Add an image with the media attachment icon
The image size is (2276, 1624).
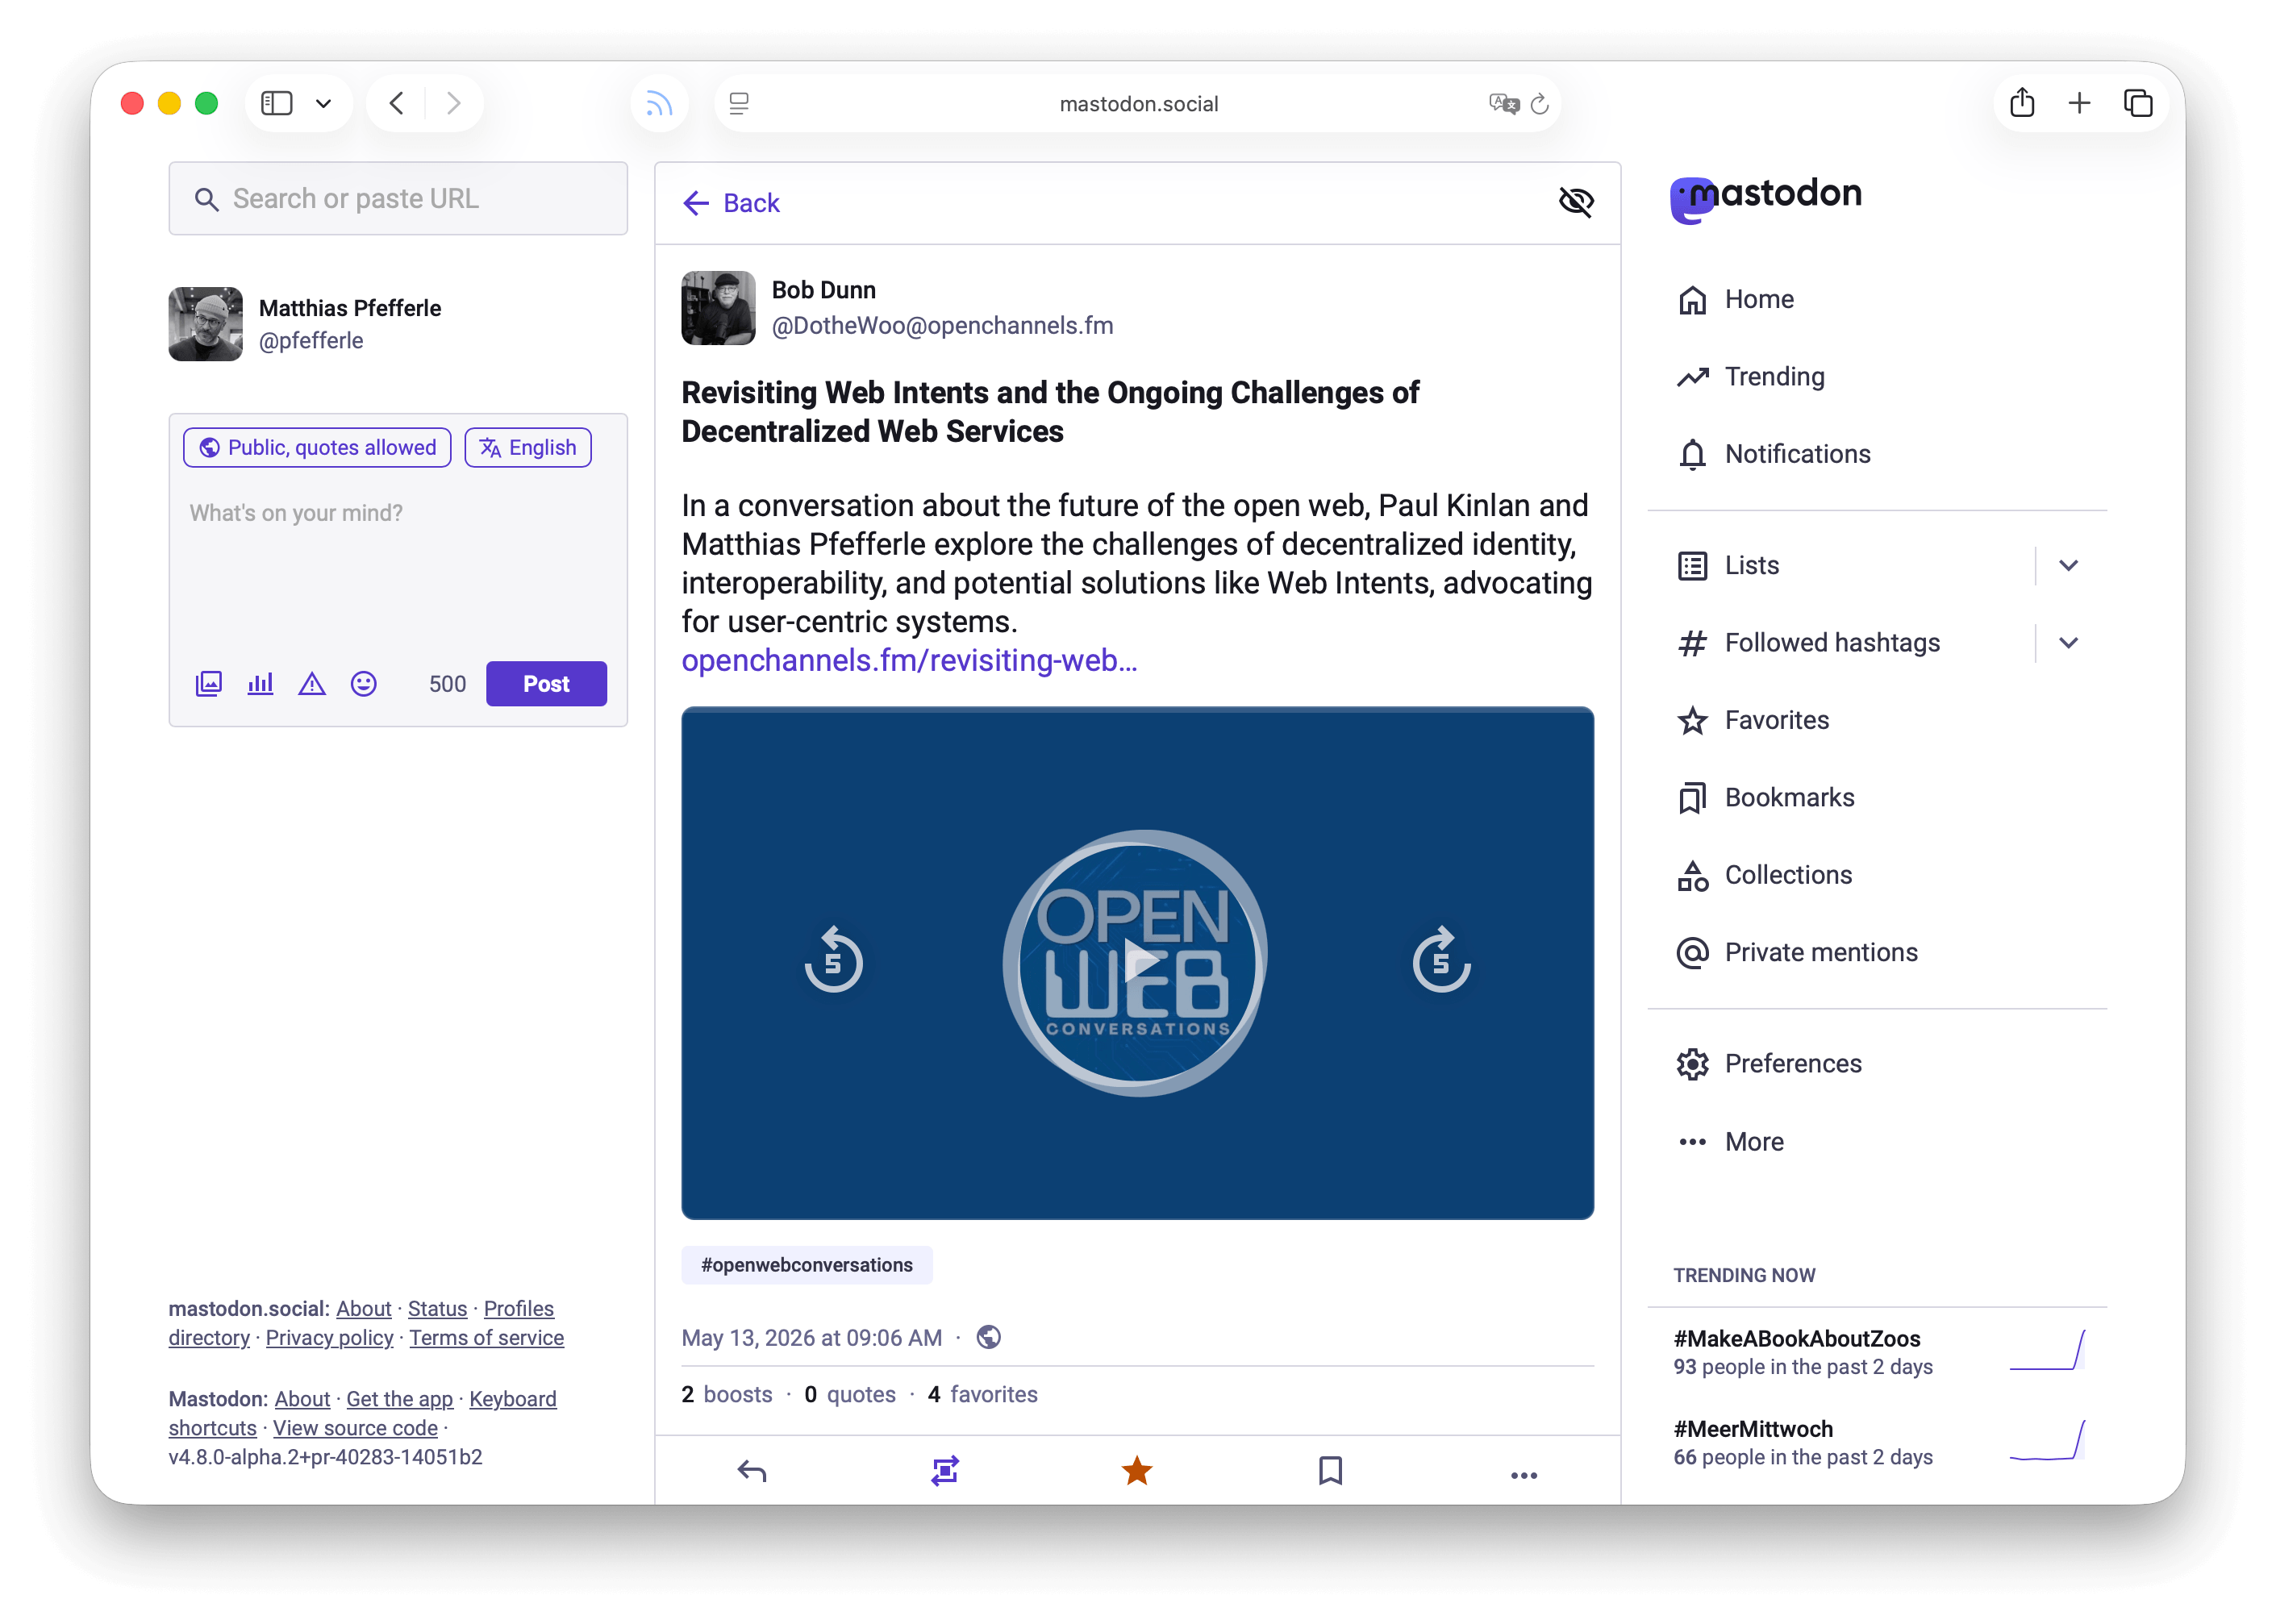208,684
